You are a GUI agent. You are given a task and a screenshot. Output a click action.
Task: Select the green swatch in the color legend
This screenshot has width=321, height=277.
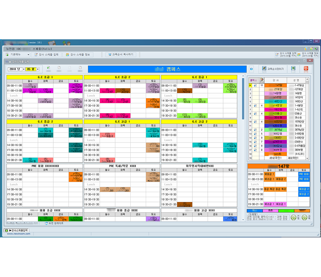click(x=286, y=211)
